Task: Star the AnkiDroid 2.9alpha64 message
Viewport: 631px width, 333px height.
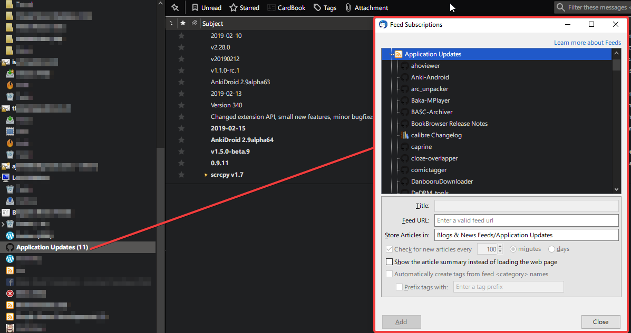Action: 181,140
